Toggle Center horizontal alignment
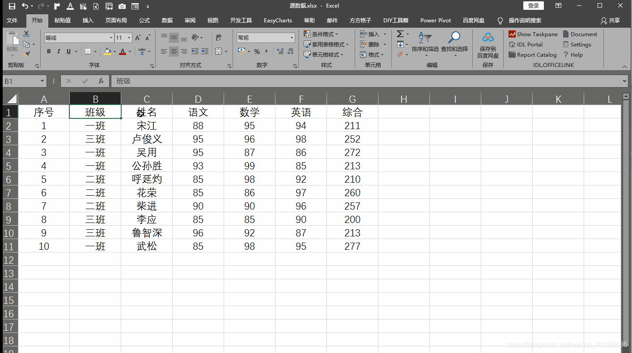This screenshot has height=353, width=632. 174,51
